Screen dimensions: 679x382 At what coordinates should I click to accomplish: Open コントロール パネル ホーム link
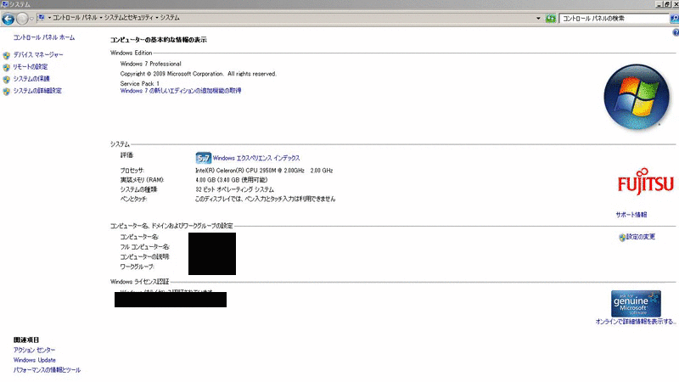(44, 37)
